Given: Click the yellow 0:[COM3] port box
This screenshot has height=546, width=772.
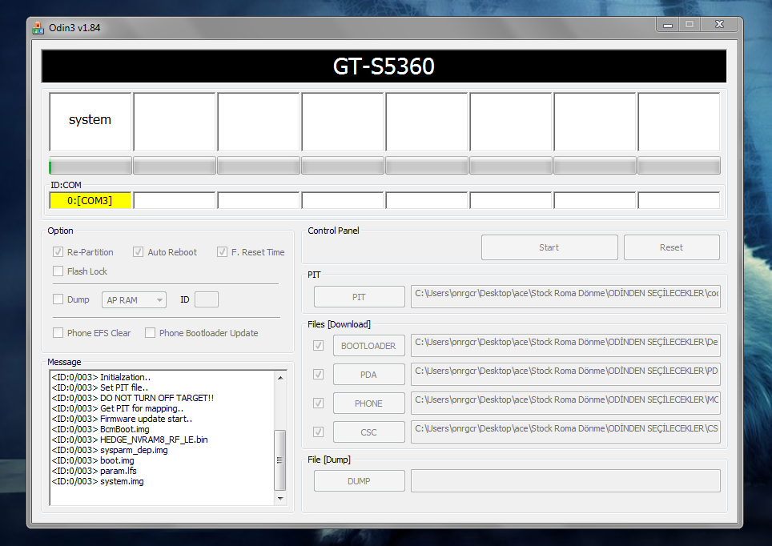Looking at the screenshot, I should (90, 200).
